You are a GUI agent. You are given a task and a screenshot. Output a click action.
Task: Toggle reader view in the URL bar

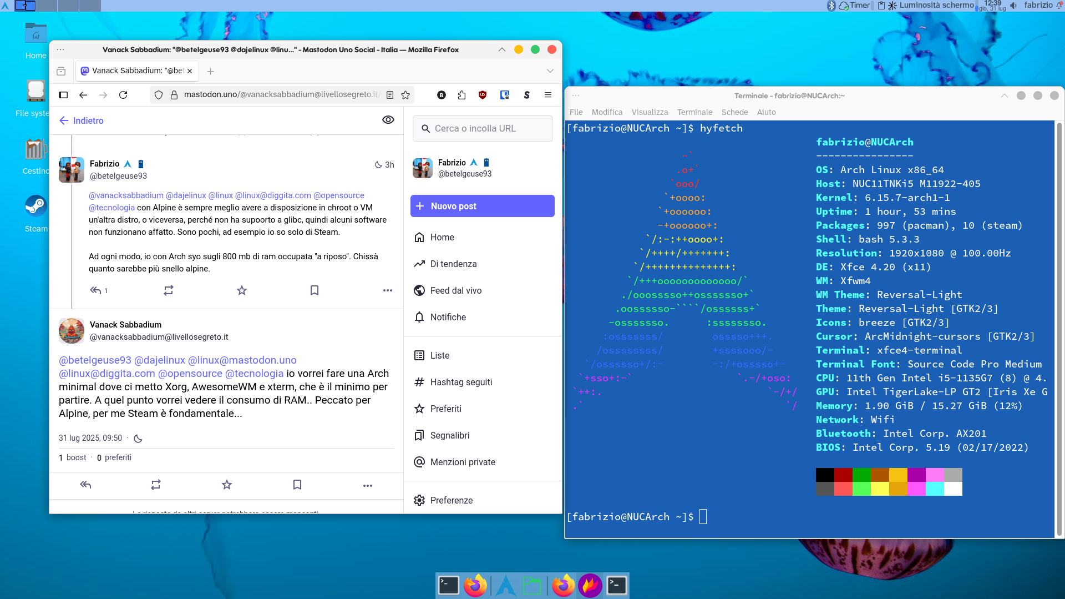click(390, 95)
